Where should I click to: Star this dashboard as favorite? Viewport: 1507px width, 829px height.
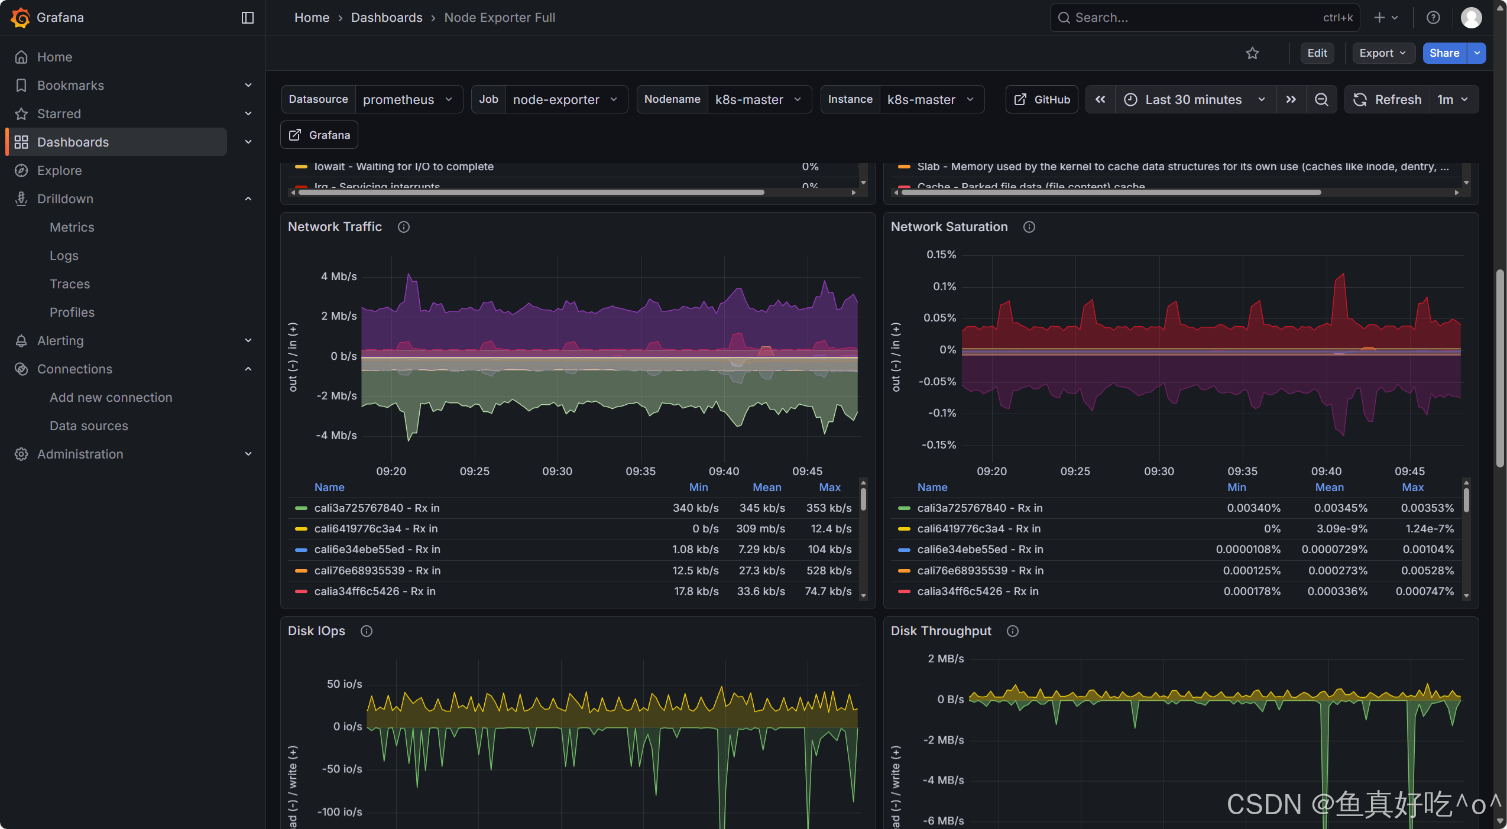[1252, 53]
